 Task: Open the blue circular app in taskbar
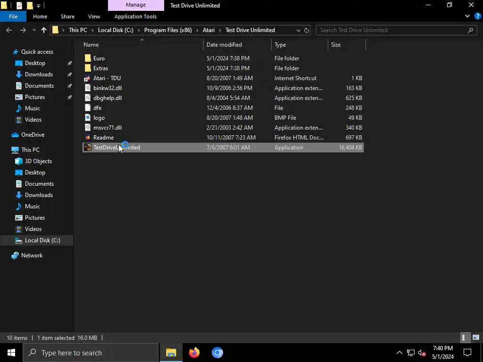tap(217, 353)
